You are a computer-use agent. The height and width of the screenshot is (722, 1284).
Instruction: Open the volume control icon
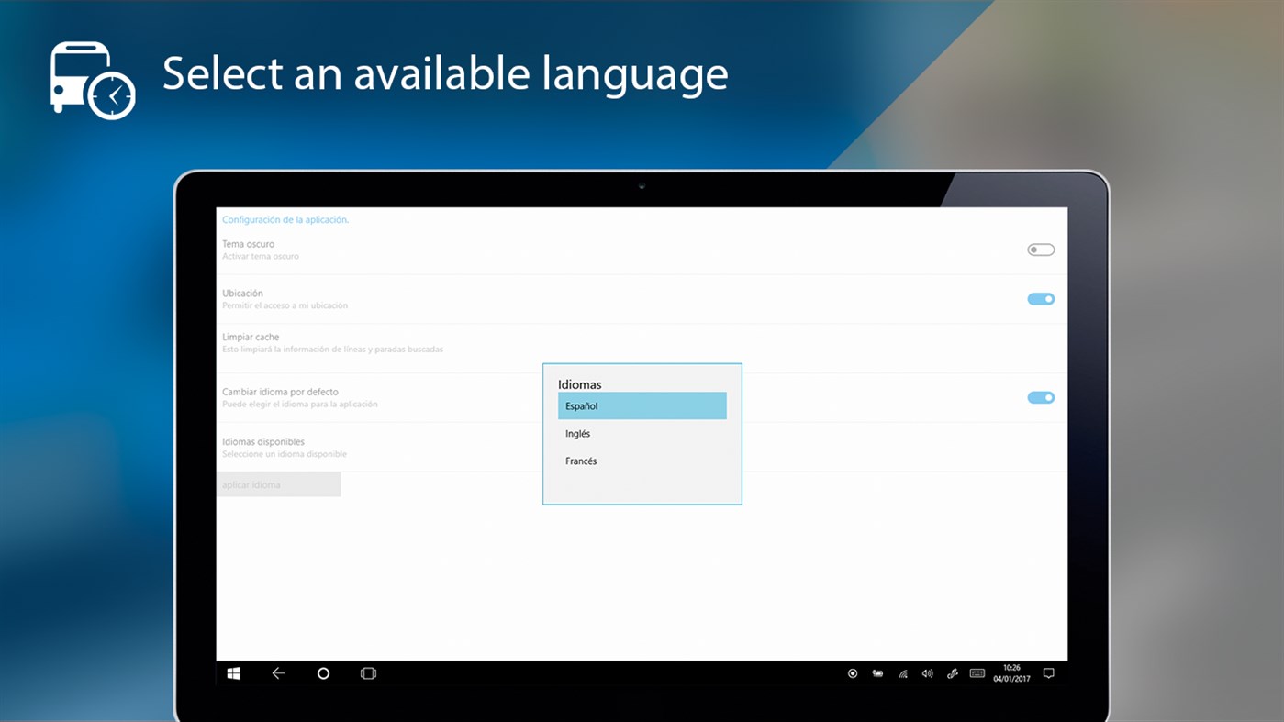pyautogui.click(x=926, y=672)
